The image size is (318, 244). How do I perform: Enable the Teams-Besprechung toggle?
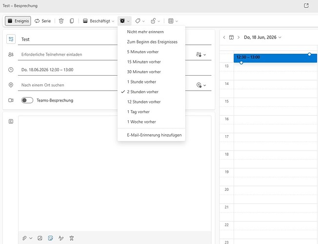point(27,100)
